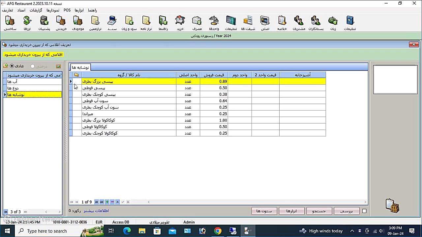
Task: Open the خرید purchase cart icon
Action: (x=180, y=23)
